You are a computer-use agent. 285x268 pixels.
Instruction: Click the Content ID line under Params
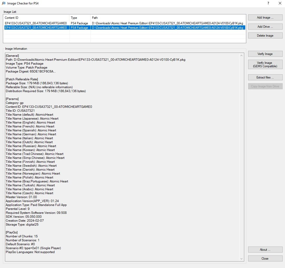pos(49,107)
